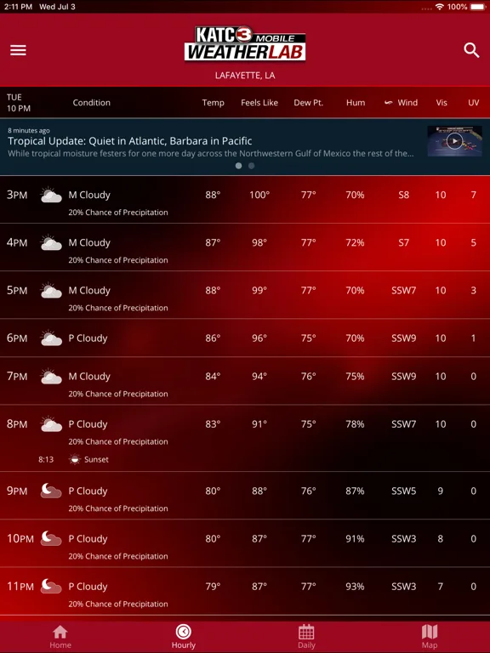Select the 91% humidity at 10PM

[355, 538]
